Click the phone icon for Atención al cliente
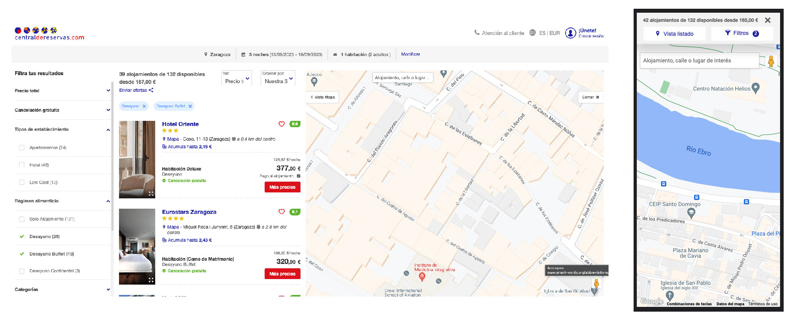This screenshot has height=318, width=796. click(x=477, y=33)
